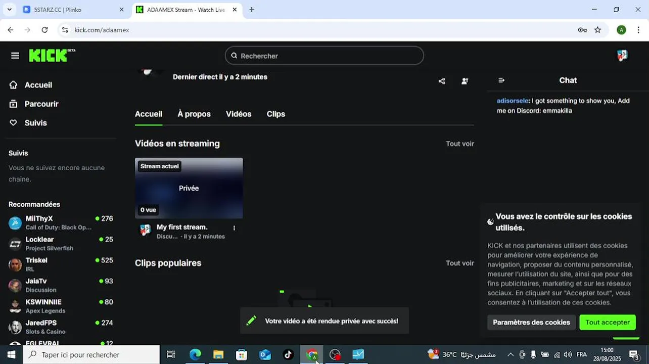Open the 15:00 clock and date
The image size is (649, 364).
[607, 354]
